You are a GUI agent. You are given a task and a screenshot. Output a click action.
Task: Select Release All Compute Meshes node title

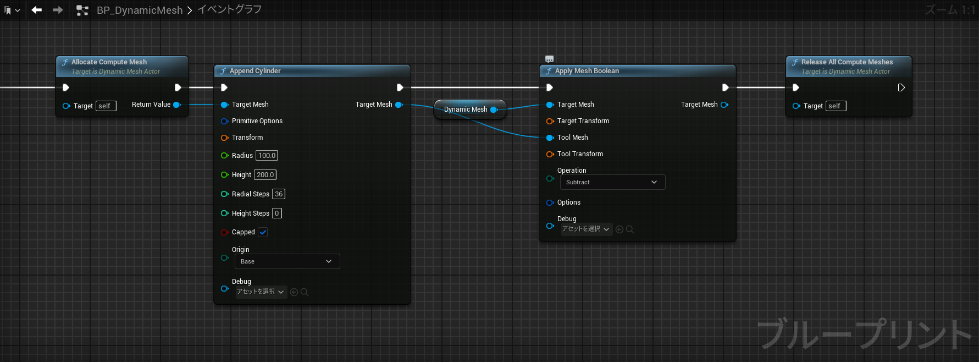click(847, 62)
